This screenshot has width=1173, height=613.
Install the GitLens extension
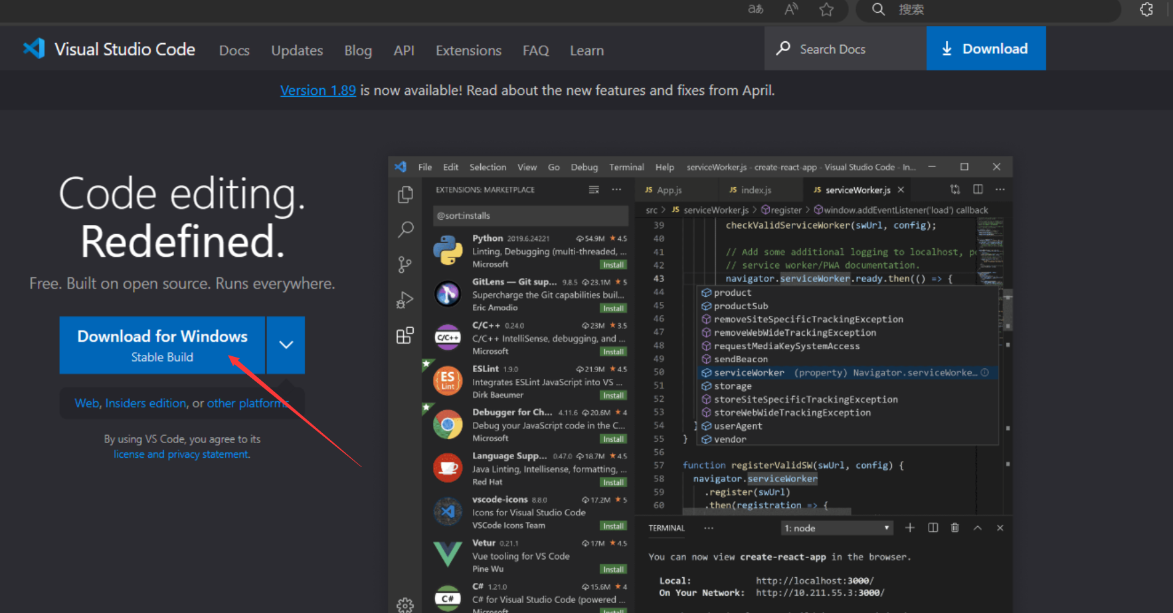(613, 308)
